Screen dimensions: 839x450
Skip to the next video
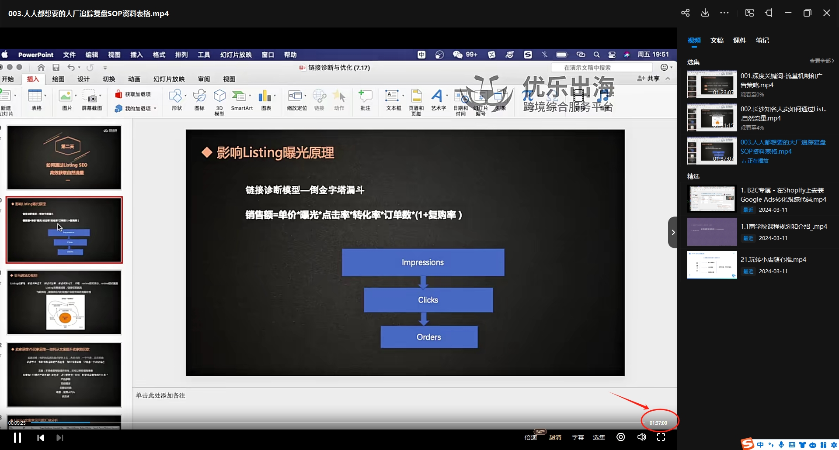(60, 437)
